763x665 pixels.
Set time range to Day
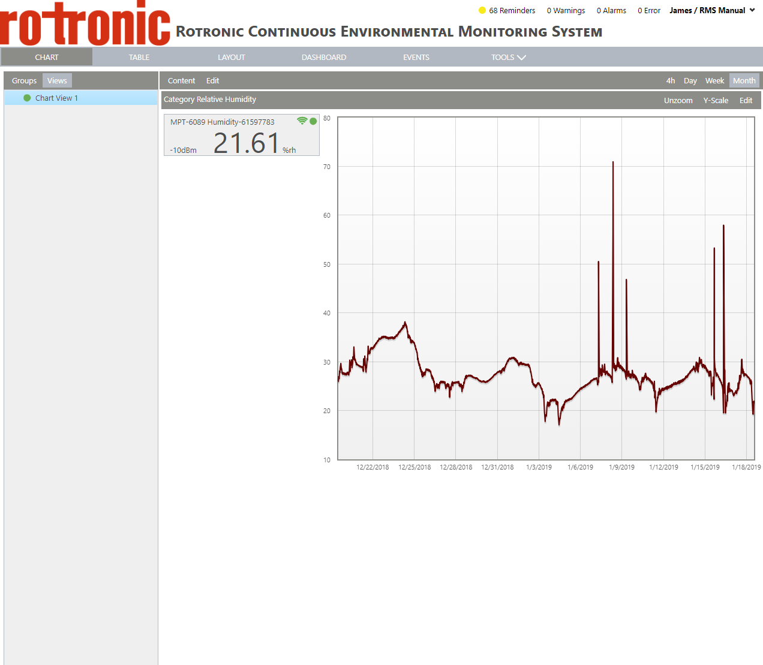click(x=690, y=81)
